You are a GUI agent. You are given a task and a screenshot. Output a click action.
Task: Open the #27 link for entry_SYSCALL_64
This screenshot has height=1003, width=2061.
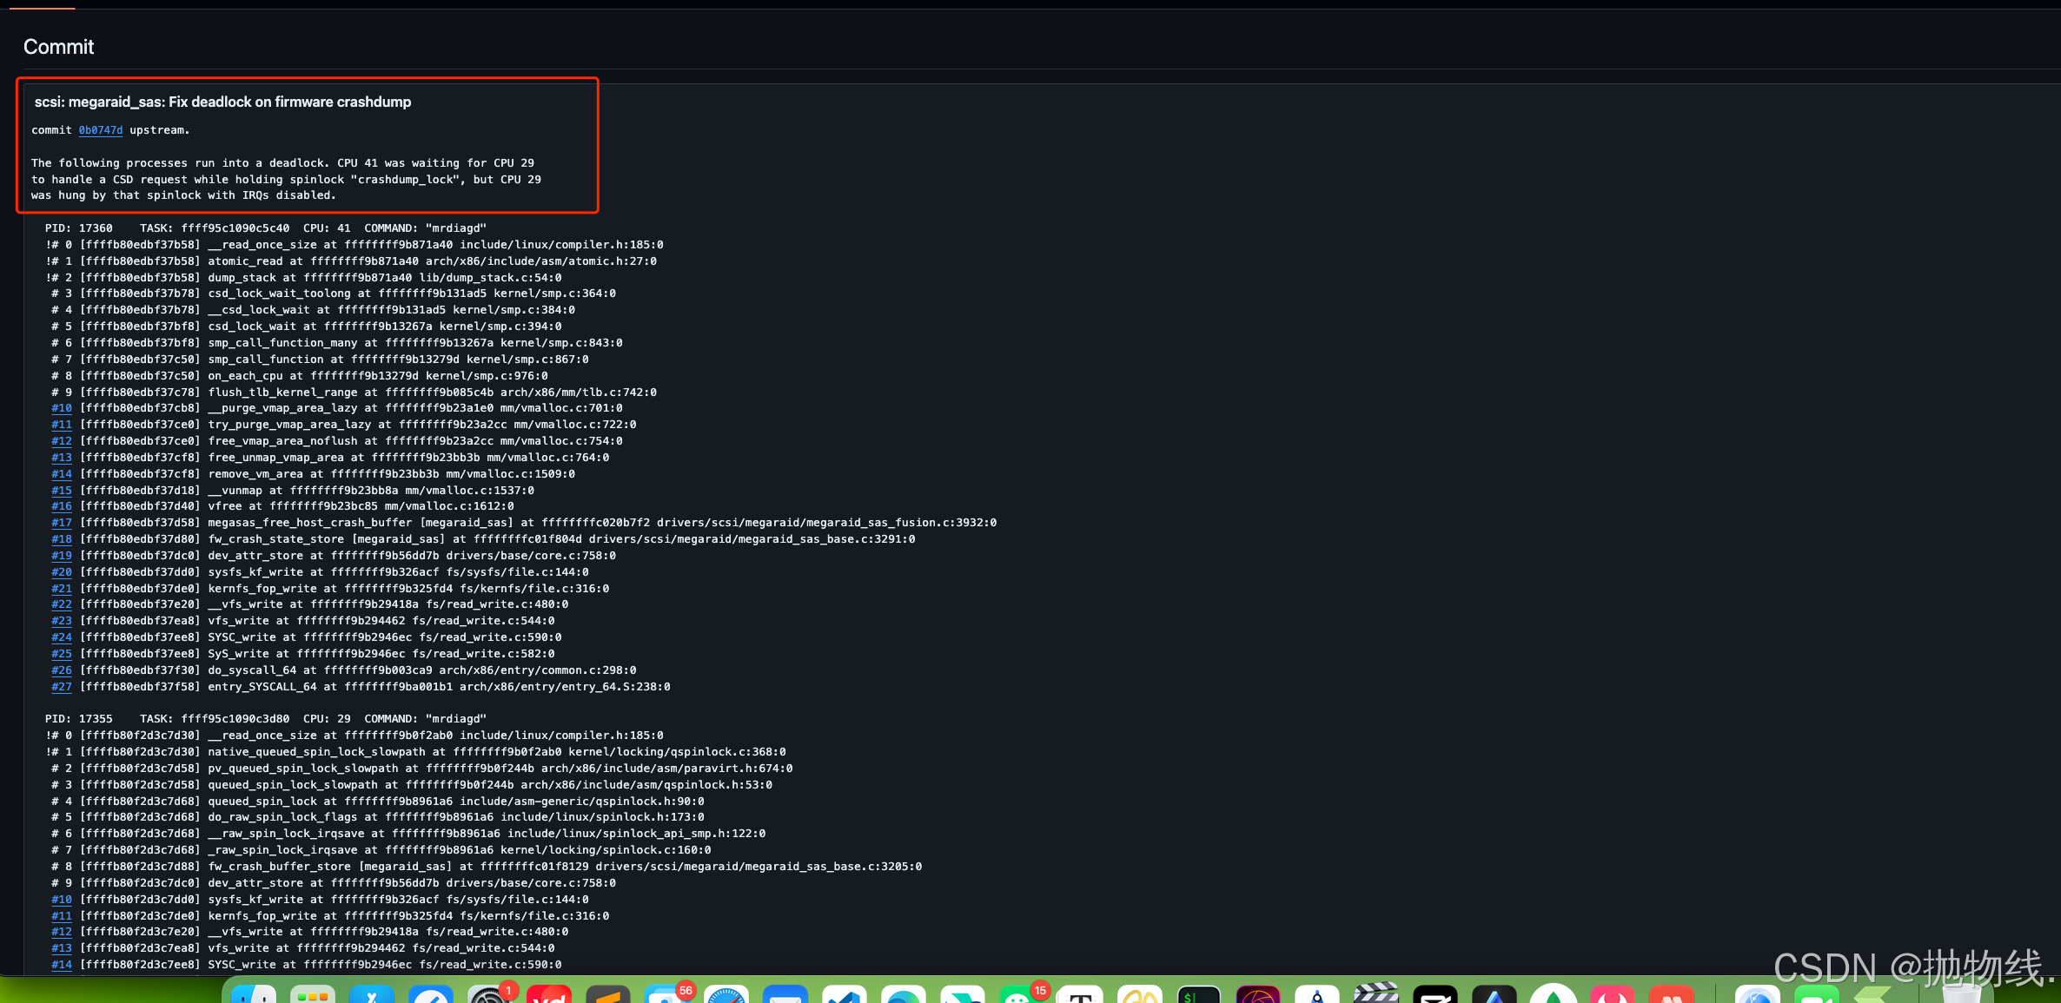[62, 687]
